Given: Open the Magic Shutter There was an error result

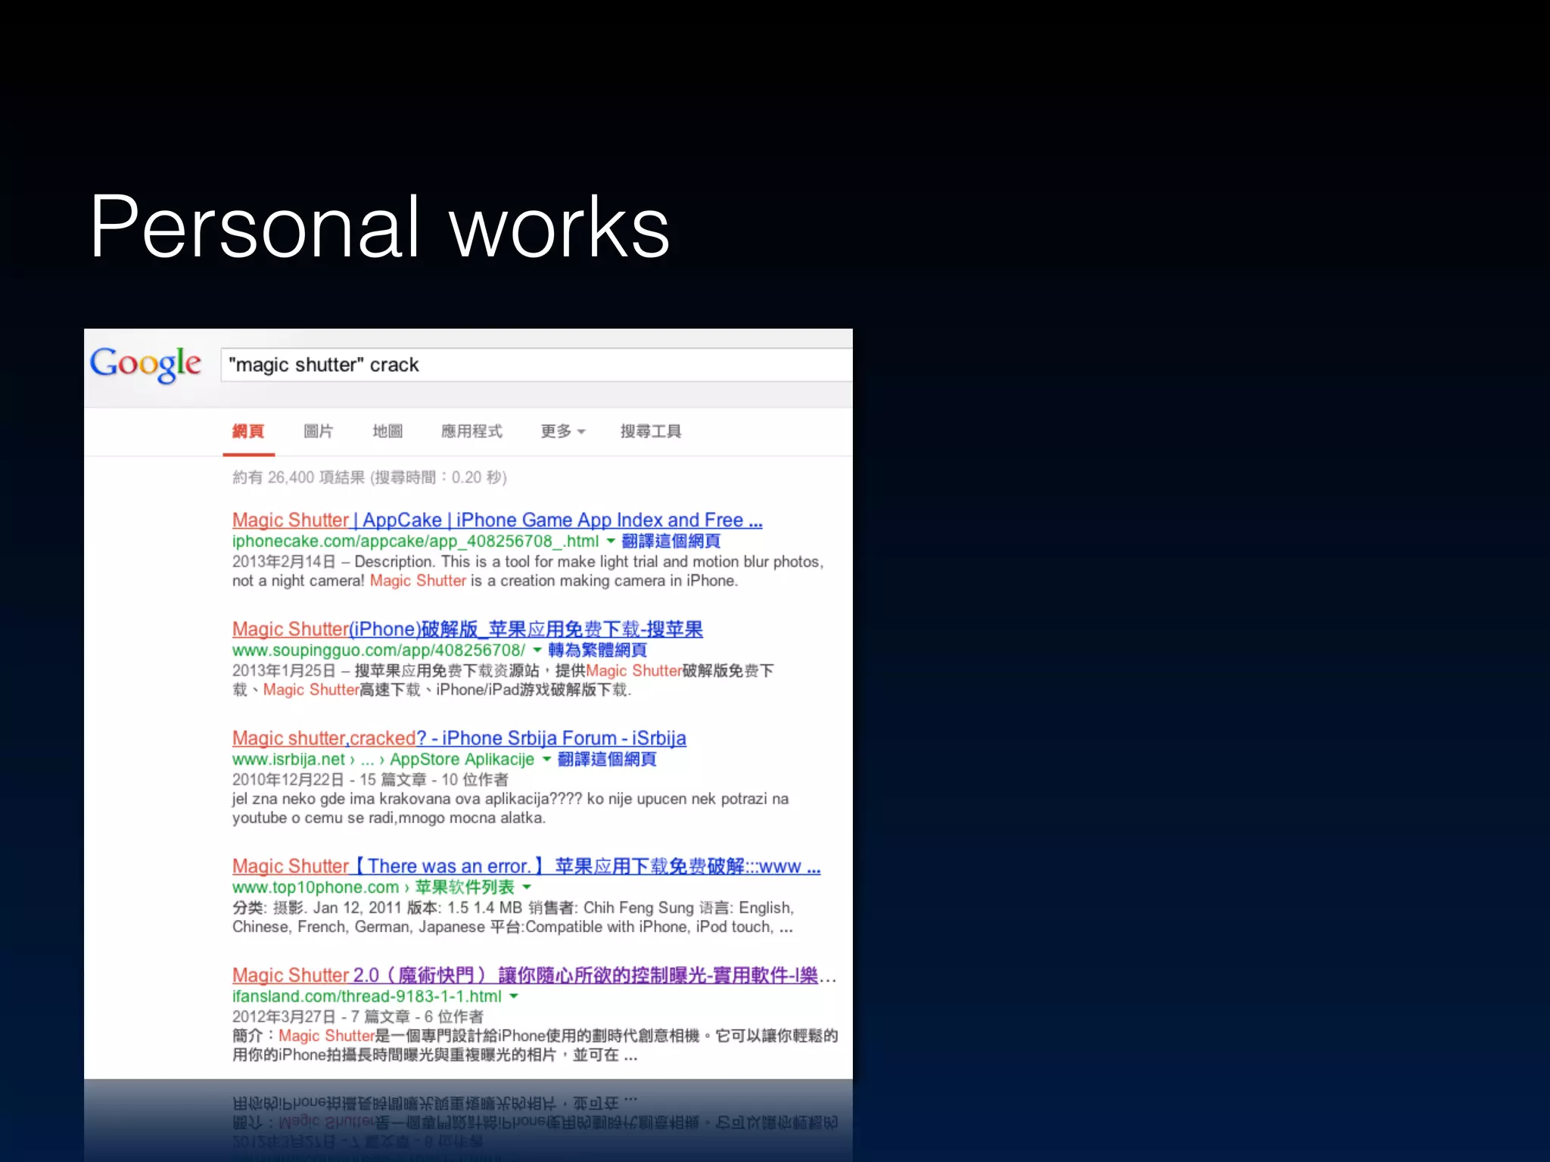Looking at the screenshot, I should (x=526, y=866).
